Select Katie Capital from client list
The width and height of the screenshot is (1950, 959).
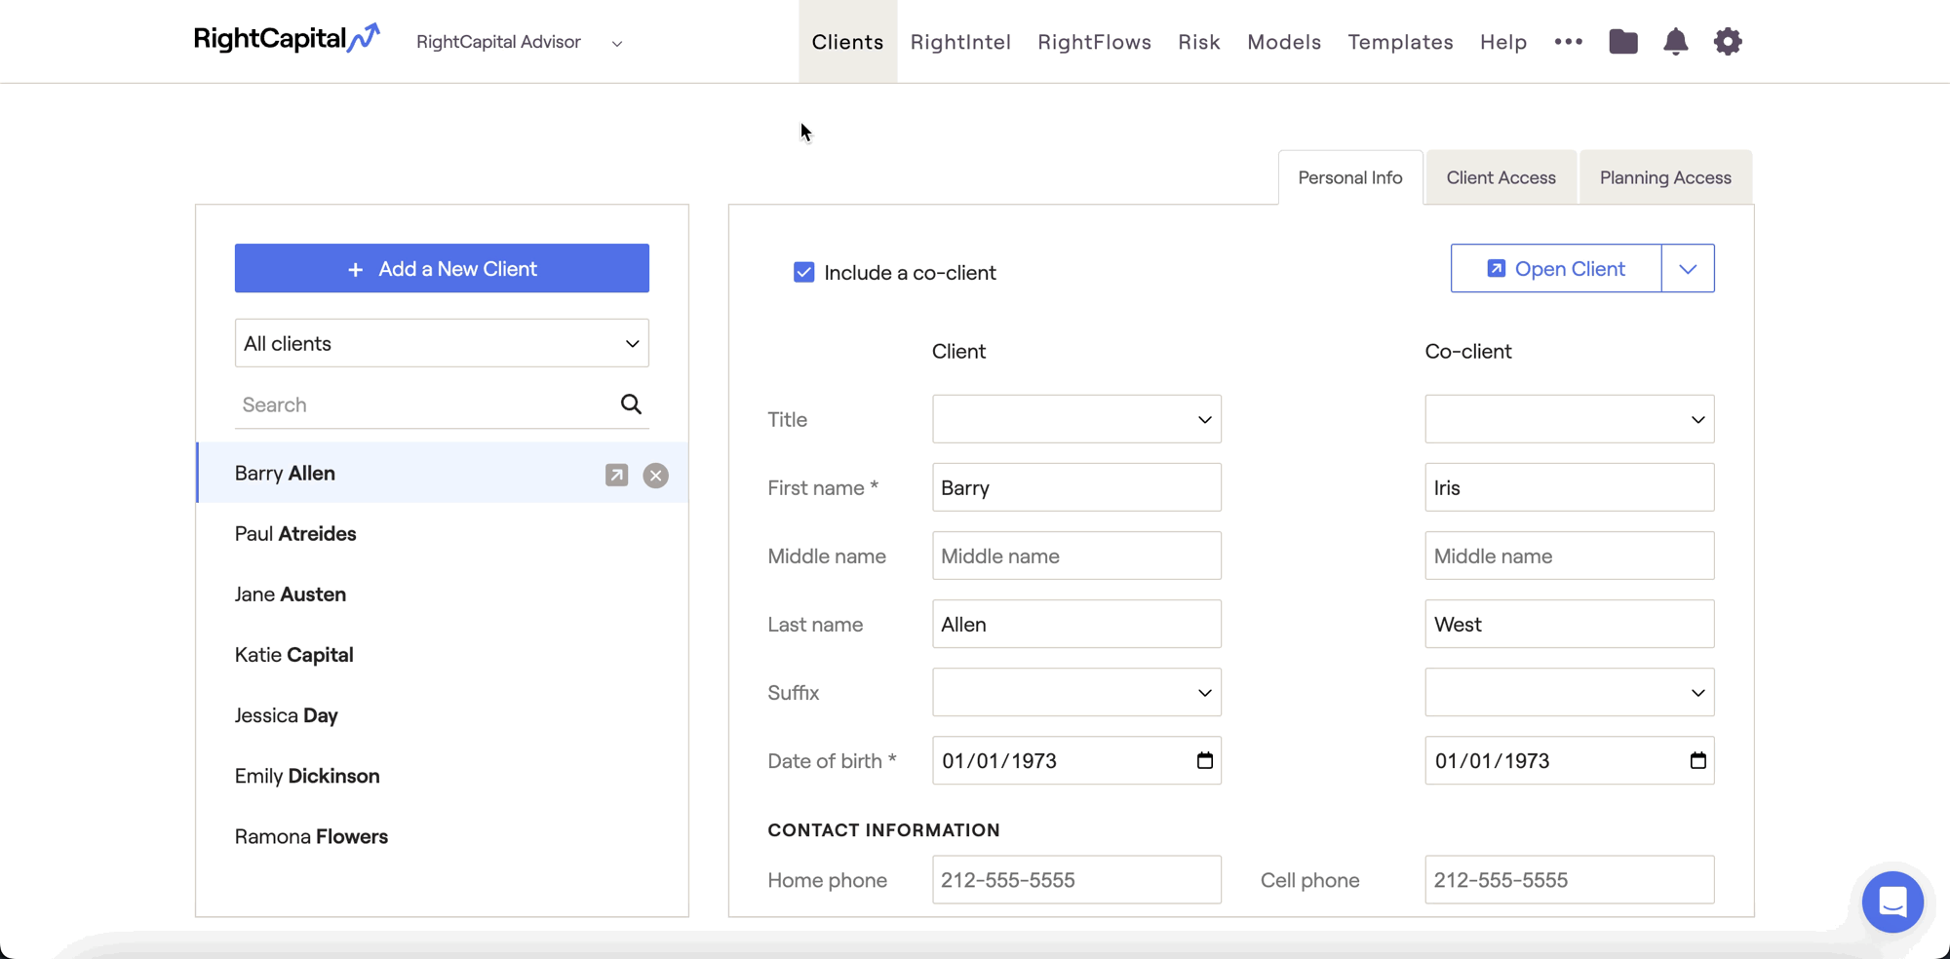click(294, 655)
